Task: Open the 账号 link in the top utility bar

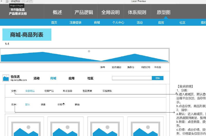Action: point(102,67)
